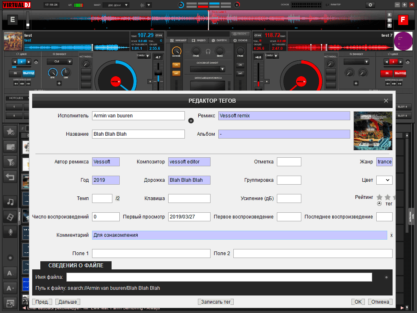Open master effect dropdown in mixer
This screenshot has height=313, width=417.
[208, 69]
